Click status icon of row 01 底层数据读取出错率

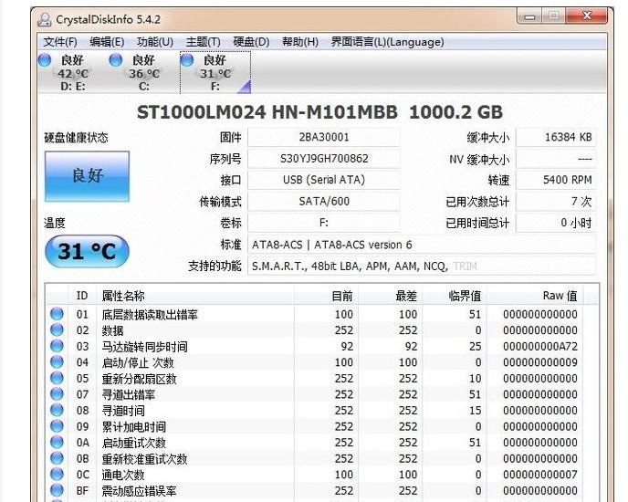pyautogui.click(x=57, y=314)
